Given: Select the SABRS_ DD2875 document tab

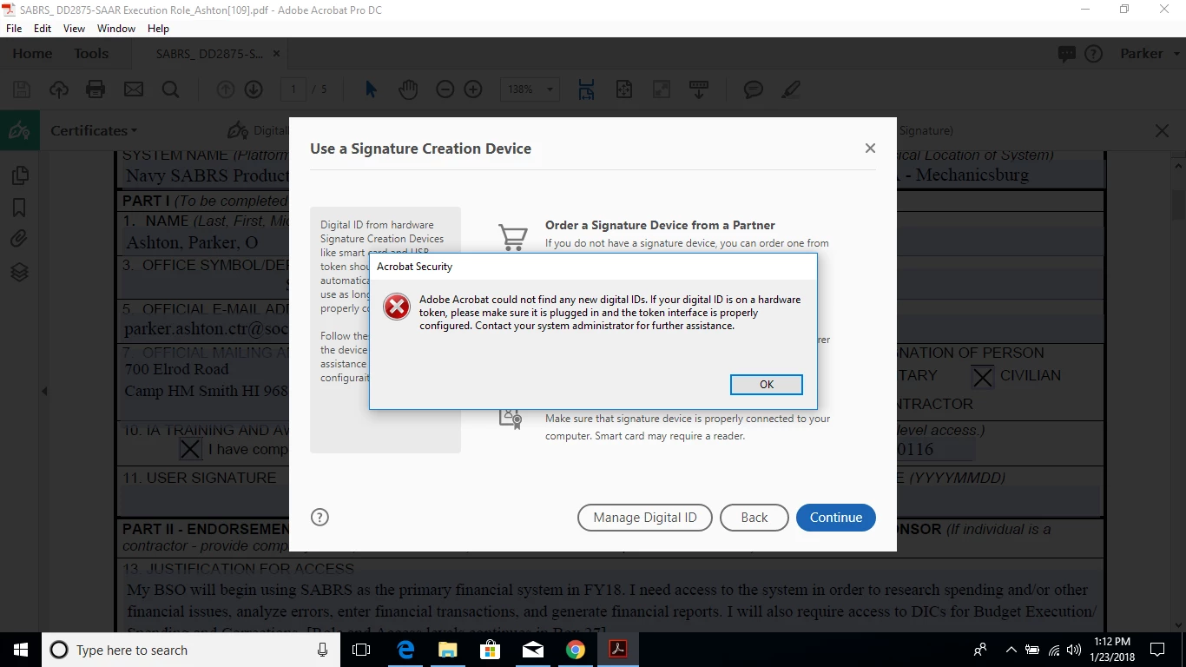Looking at the screenshot, I should click(x=209, y=54).
